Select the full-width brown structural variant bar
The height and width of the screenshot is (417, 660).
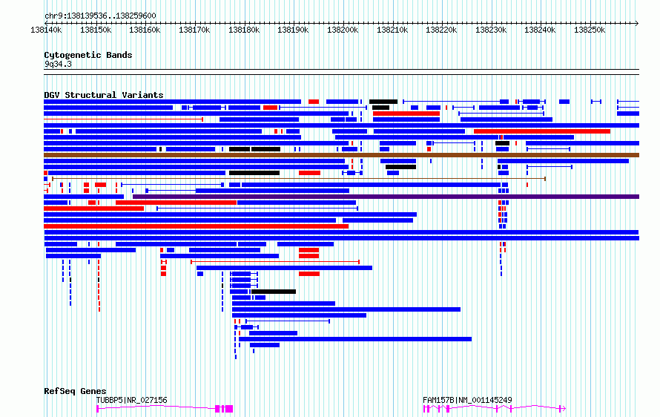[341, 155]
